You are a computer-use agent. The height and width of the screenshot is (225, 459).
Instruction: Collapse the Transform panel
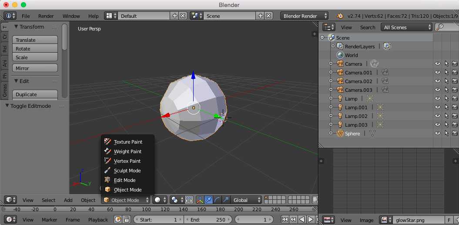pos(16,27)
